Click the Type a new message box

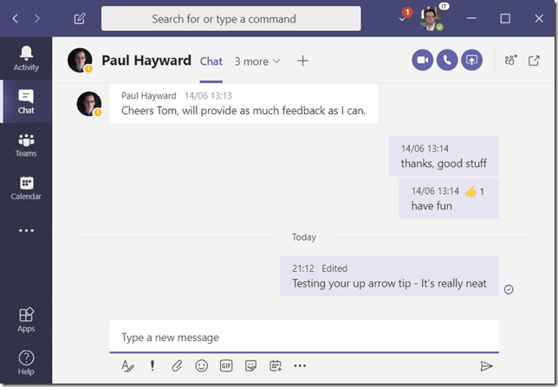click(x=304, y=337)
